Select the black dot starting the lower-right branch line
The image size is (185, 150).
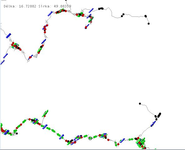140,104
